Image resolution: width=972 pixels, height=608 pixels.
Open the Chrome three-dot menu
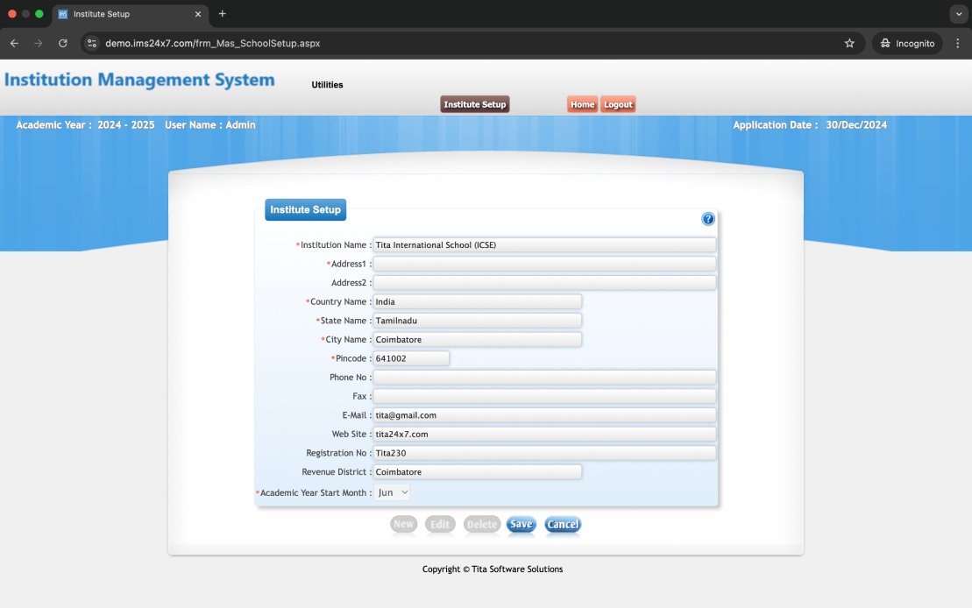pyautogui.click(x=957, y=43)
